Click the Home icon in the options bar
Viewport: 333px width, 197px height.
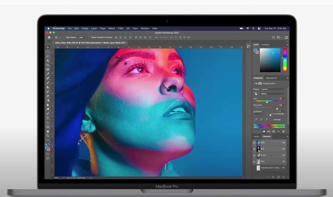pos(49,37)
